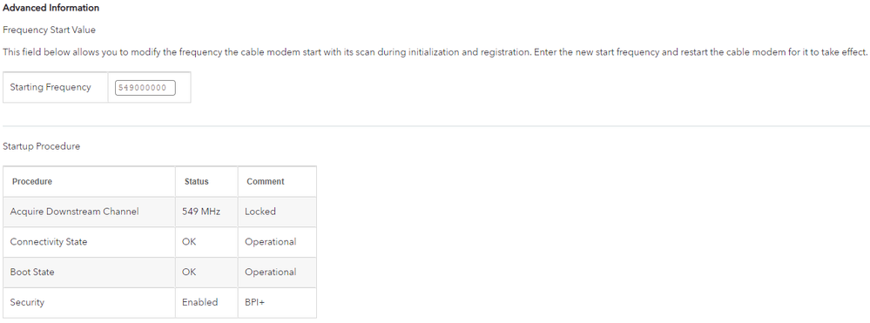
Task: Click the Locked comment cell
Action: [x=277, y=212]
